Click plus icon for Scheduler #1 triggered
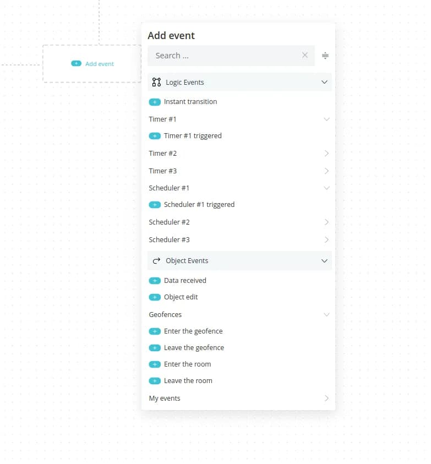Image resolution: width=431 pixels, height=464 pixels. coord(155,205)
